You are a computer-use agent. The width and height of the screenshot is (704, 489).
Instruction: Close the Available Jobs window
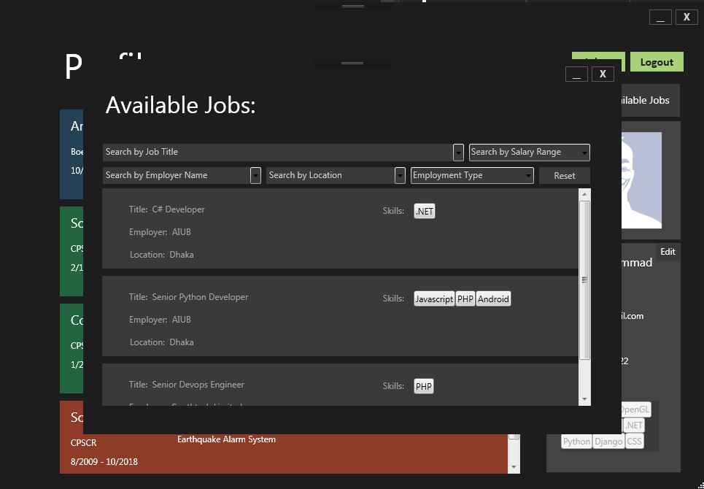click(x=603, y=74)
